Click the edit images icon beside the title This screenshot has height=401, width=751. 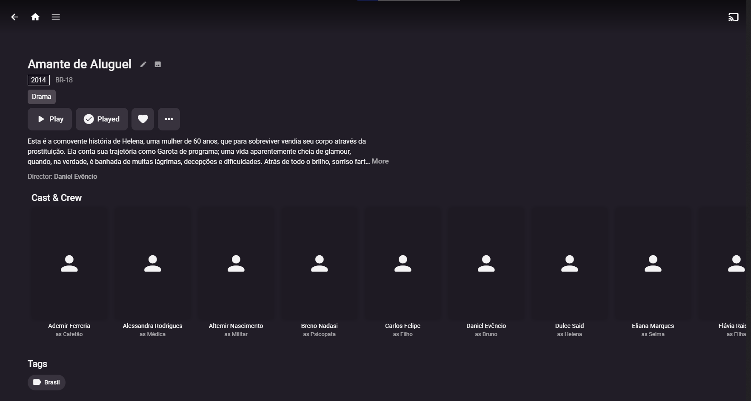[158, 64]
